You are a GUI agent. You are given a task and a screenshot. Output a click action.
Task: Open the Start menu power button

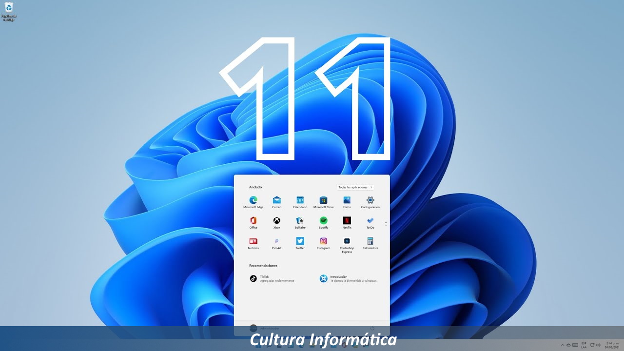point(372,329)
